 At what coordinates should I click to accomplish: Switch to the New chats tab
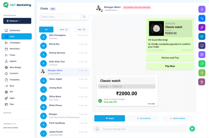pos(81,30)
